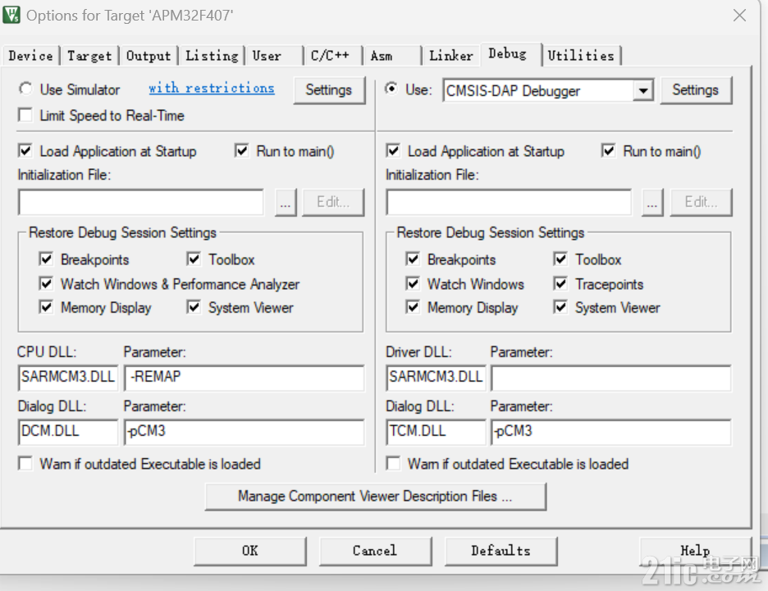Uncheck simulator Breakpoints checkbox
768x591 pixels.
click(46, 259)
